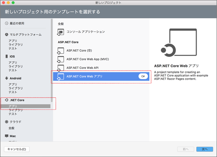Click the ASP.NET Core Web アプリ template icon
Image resolution: width=217 pixels, height=157 pixels.
[60, 77]
